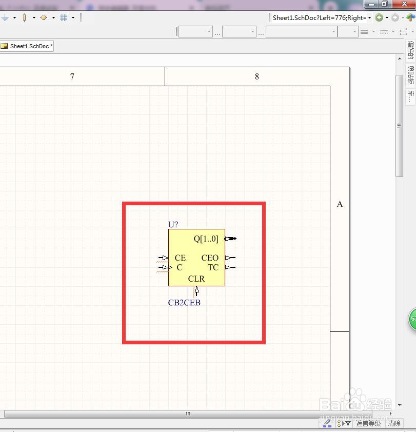
Task: Open the second empty combo box
Action: (x=239, y=32)
